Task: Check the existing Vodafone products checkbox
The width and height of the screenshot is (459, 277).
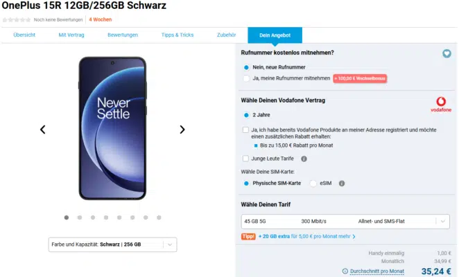Action: coord(246,129)
